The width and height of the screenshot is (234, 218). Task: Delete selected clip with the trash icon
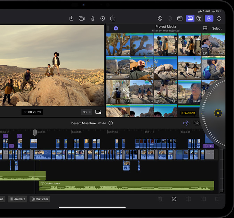[160, 199]
